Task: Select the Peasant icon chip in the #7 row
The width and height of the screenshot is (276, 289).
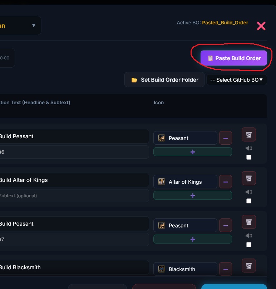Action: point(185,225)
